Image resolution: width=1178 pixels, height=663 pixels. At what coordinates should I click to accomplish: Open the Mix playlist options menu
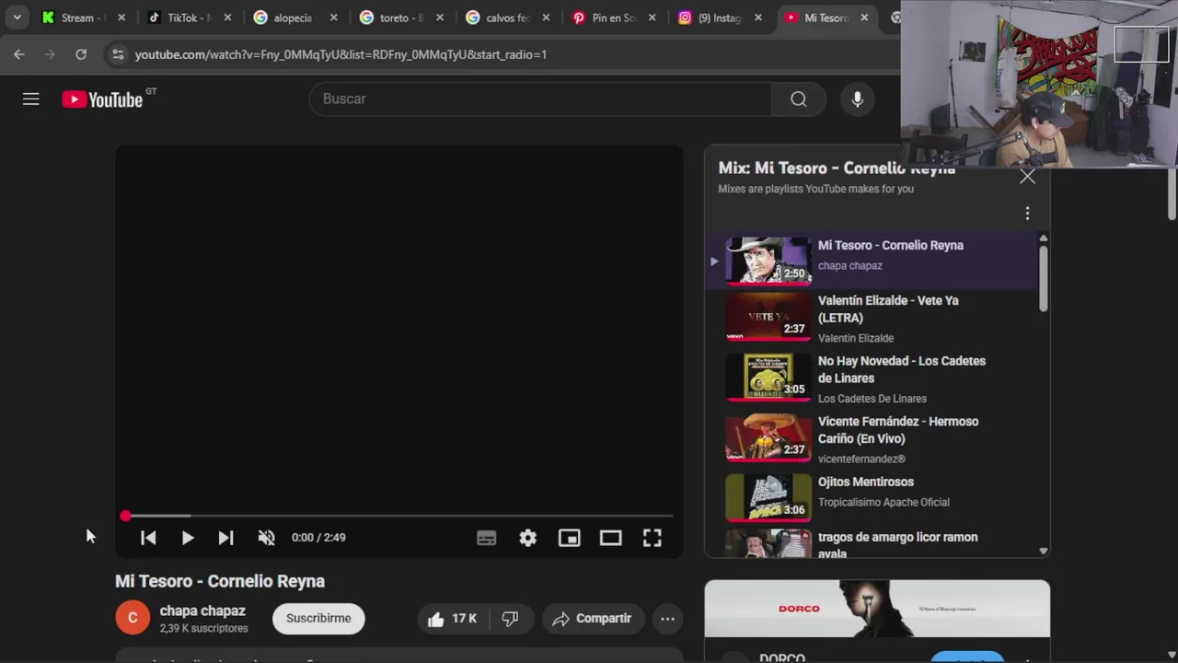[1027, 214]
